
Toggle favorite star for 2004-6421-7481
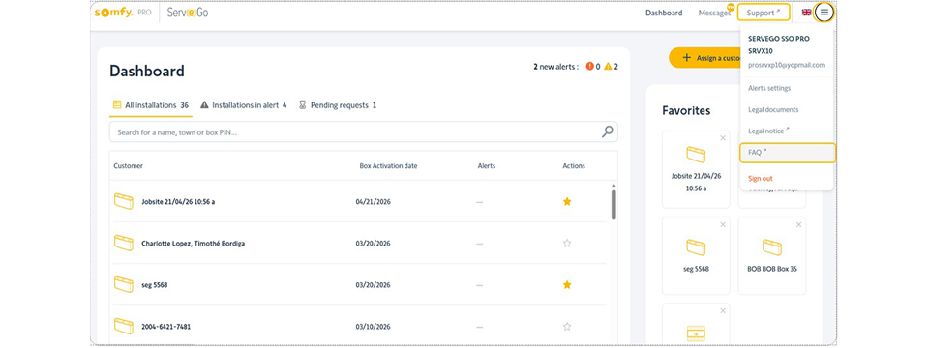click(x=567, y=326)
